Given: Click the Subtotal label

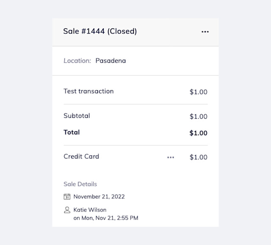Looking at the screenshot, I should click(x=77, y=116).
